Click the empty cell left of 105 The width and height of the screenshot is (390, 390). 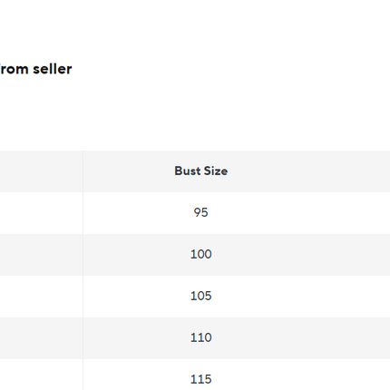(41, 297)
